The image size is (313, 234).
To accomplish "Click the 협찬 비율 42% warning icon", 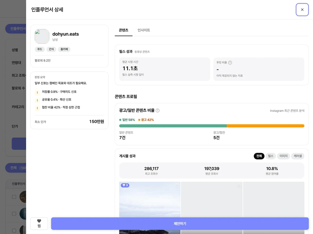I will (37, 108).
